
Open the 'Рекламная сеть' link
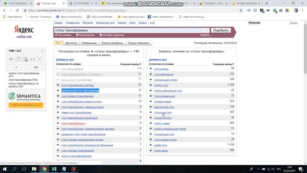click(105, 23)
